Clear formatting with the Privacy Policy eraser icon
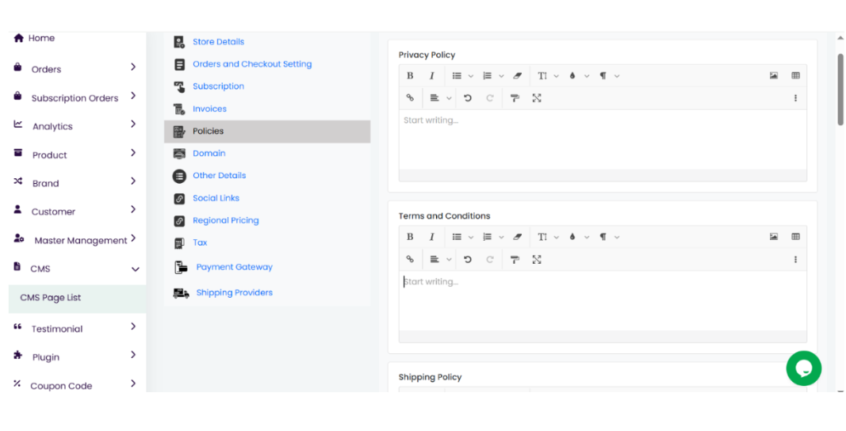Image resolution: width=846 pixels, height=431 pixels. click(518, 76)
